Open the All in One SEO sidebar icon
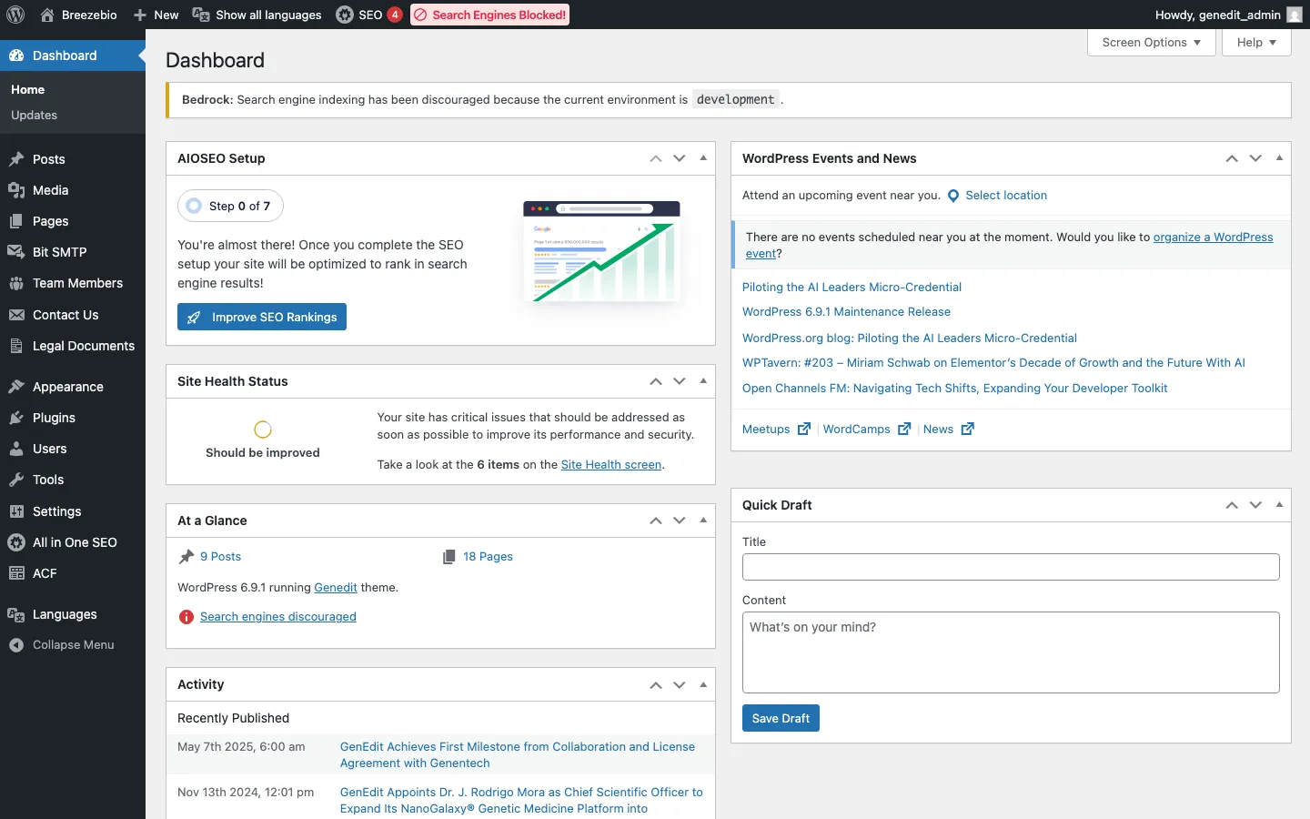This screenshot has height=819, width=1310. pos(16,542)
